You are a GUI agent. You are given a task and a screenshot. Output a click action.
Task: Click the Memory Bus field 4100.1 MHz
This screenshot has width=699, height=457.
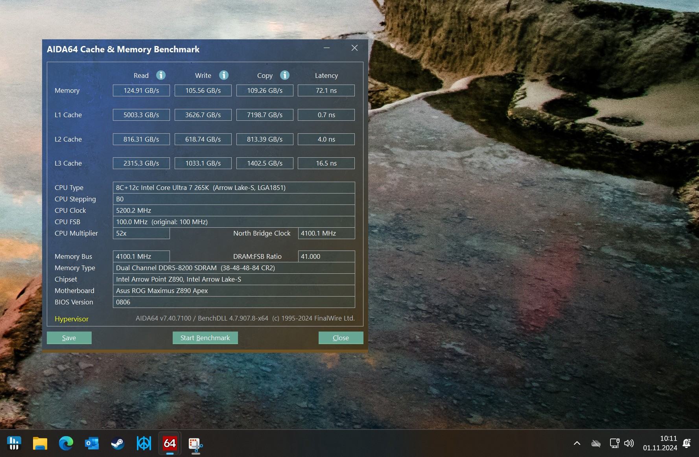coord(141,256)
